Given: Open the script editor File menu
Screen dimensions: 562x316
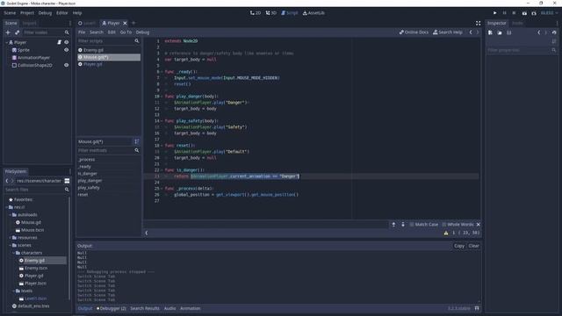Looking at the screenshot, I should (x=82, y=32).
